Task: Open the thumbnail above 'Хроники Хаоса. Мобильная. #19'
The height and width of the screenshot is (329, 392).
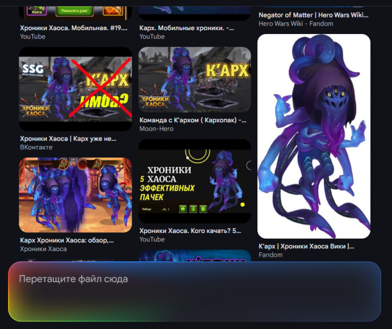Action: (75, 10)
